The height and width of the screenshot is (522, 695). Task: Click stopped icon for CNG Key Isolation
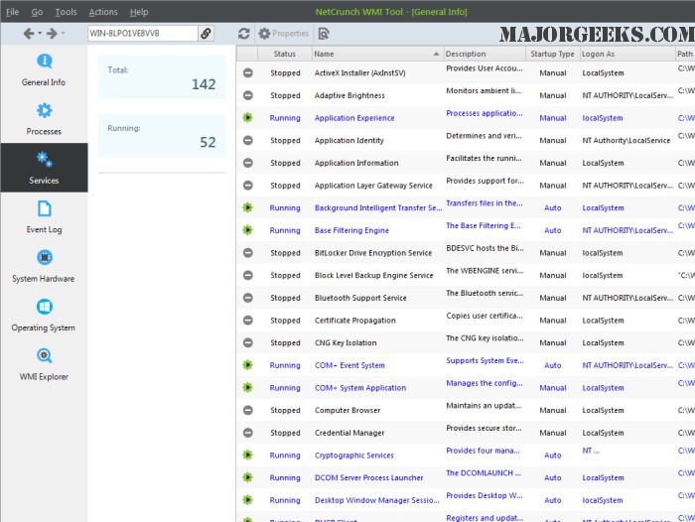[x=248, y=342]
